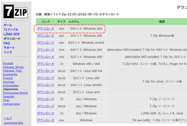Download the 64-bit Windows x64 .exe
The width and height of the screenshot is (187, 126).
46,29
